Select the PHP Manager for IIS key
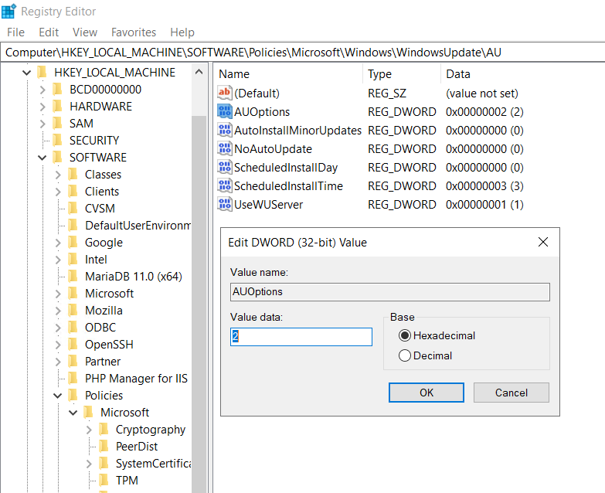The height and width of the screenshot is (493, 605). (136, 379)
